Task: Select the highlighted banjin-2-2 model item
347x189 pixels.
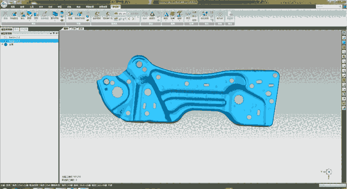Action: (x=15, y=41)
